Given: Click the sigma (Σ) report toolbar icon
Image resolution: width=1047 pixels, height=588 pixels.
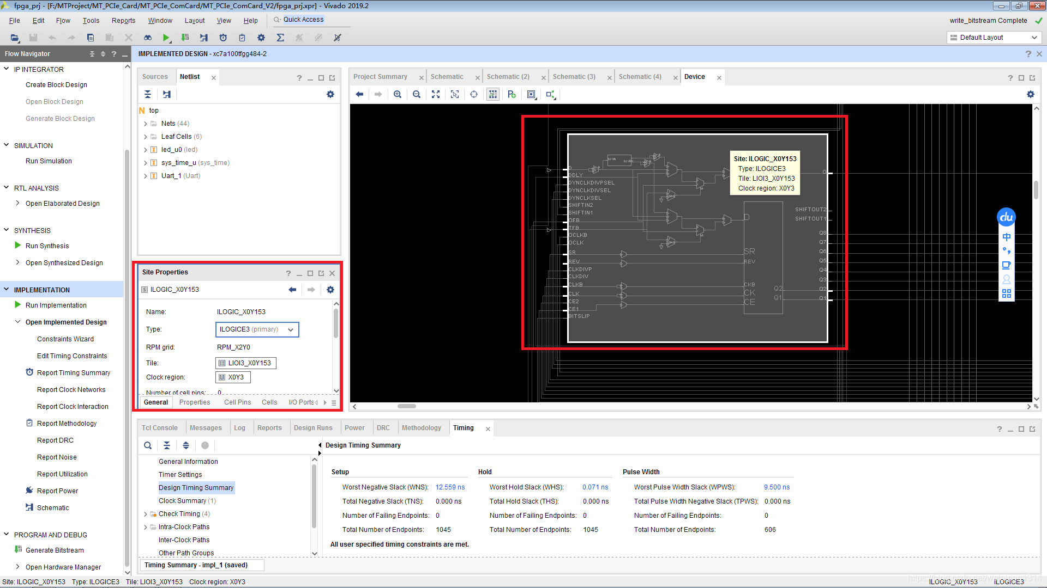Looking at the screenshot, I should (280, 38).
